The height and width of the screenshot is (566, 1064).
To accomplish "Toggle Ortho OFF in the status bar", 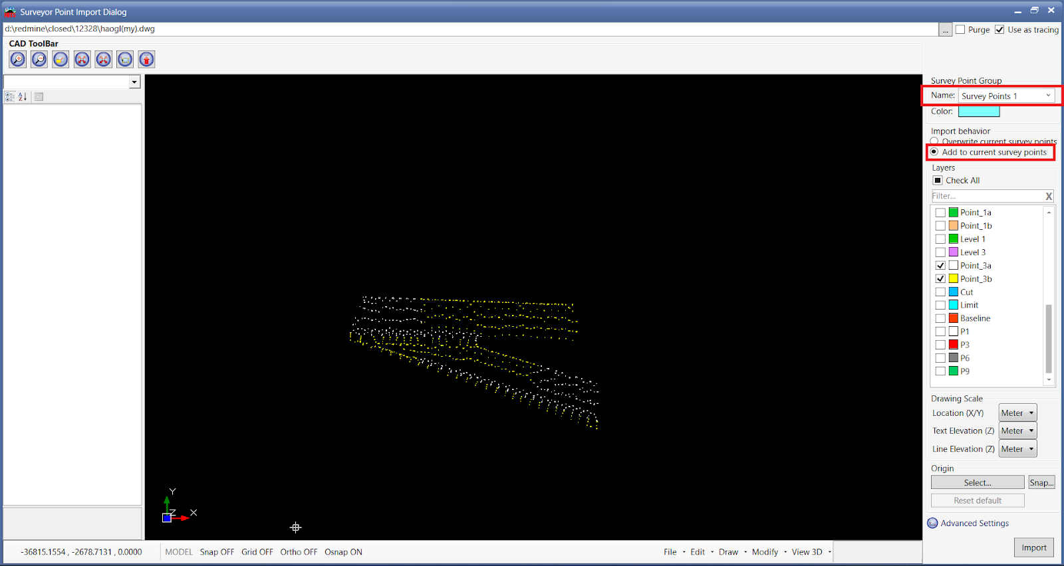I will tap(299, 552).
